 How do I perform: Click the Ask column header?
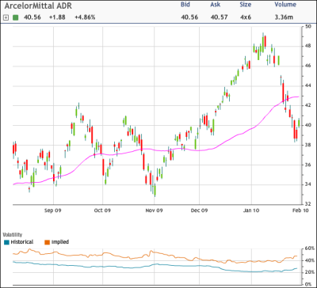(x=216, y=5)
